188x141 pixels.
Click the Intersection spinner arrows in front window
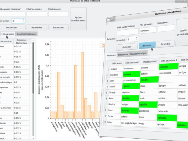point(137,38)
